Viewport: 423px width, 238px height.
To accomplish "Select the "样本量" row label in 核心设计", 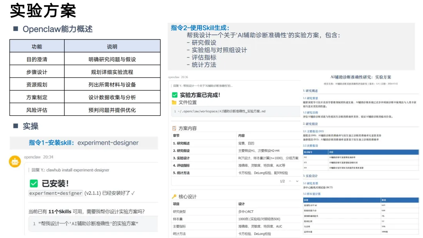I will [x=178, y=219].
